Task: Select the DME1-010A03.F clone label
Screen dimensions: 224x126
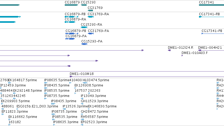Action: (x=195, y=53)
